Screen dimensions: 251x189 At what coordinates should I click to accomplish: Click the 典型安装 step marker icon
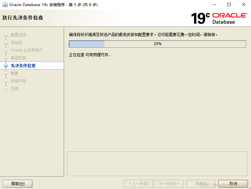[x=6, y=58]
